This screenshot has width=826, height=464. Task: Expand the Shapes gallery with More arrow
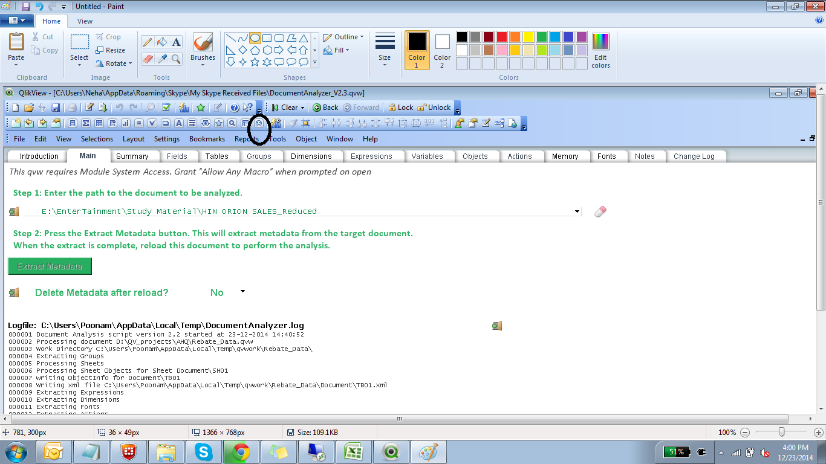pyautogui.click(x=314, y=62)
